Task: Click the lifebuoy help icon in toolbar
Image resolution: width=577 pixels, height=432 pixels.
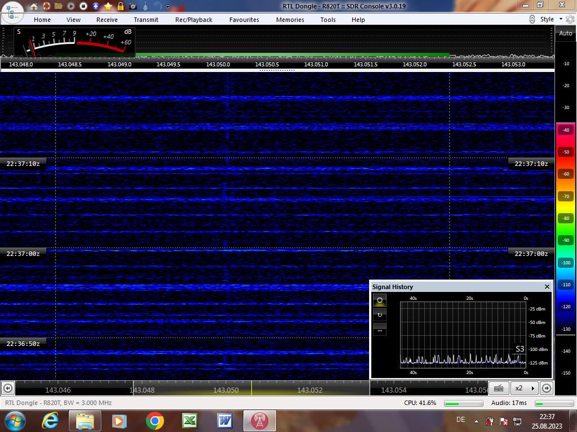Action: 46,6
